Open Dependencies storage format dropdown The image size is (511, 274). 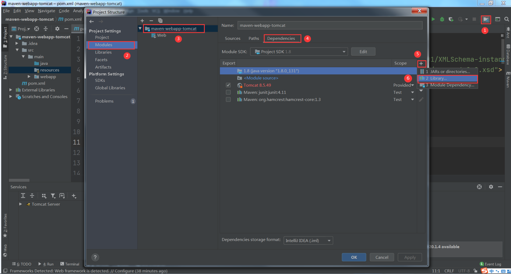click(308, 241)
